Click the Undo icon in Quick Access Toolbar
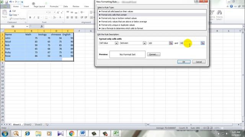The image size is (245, 137). [10, 2]
